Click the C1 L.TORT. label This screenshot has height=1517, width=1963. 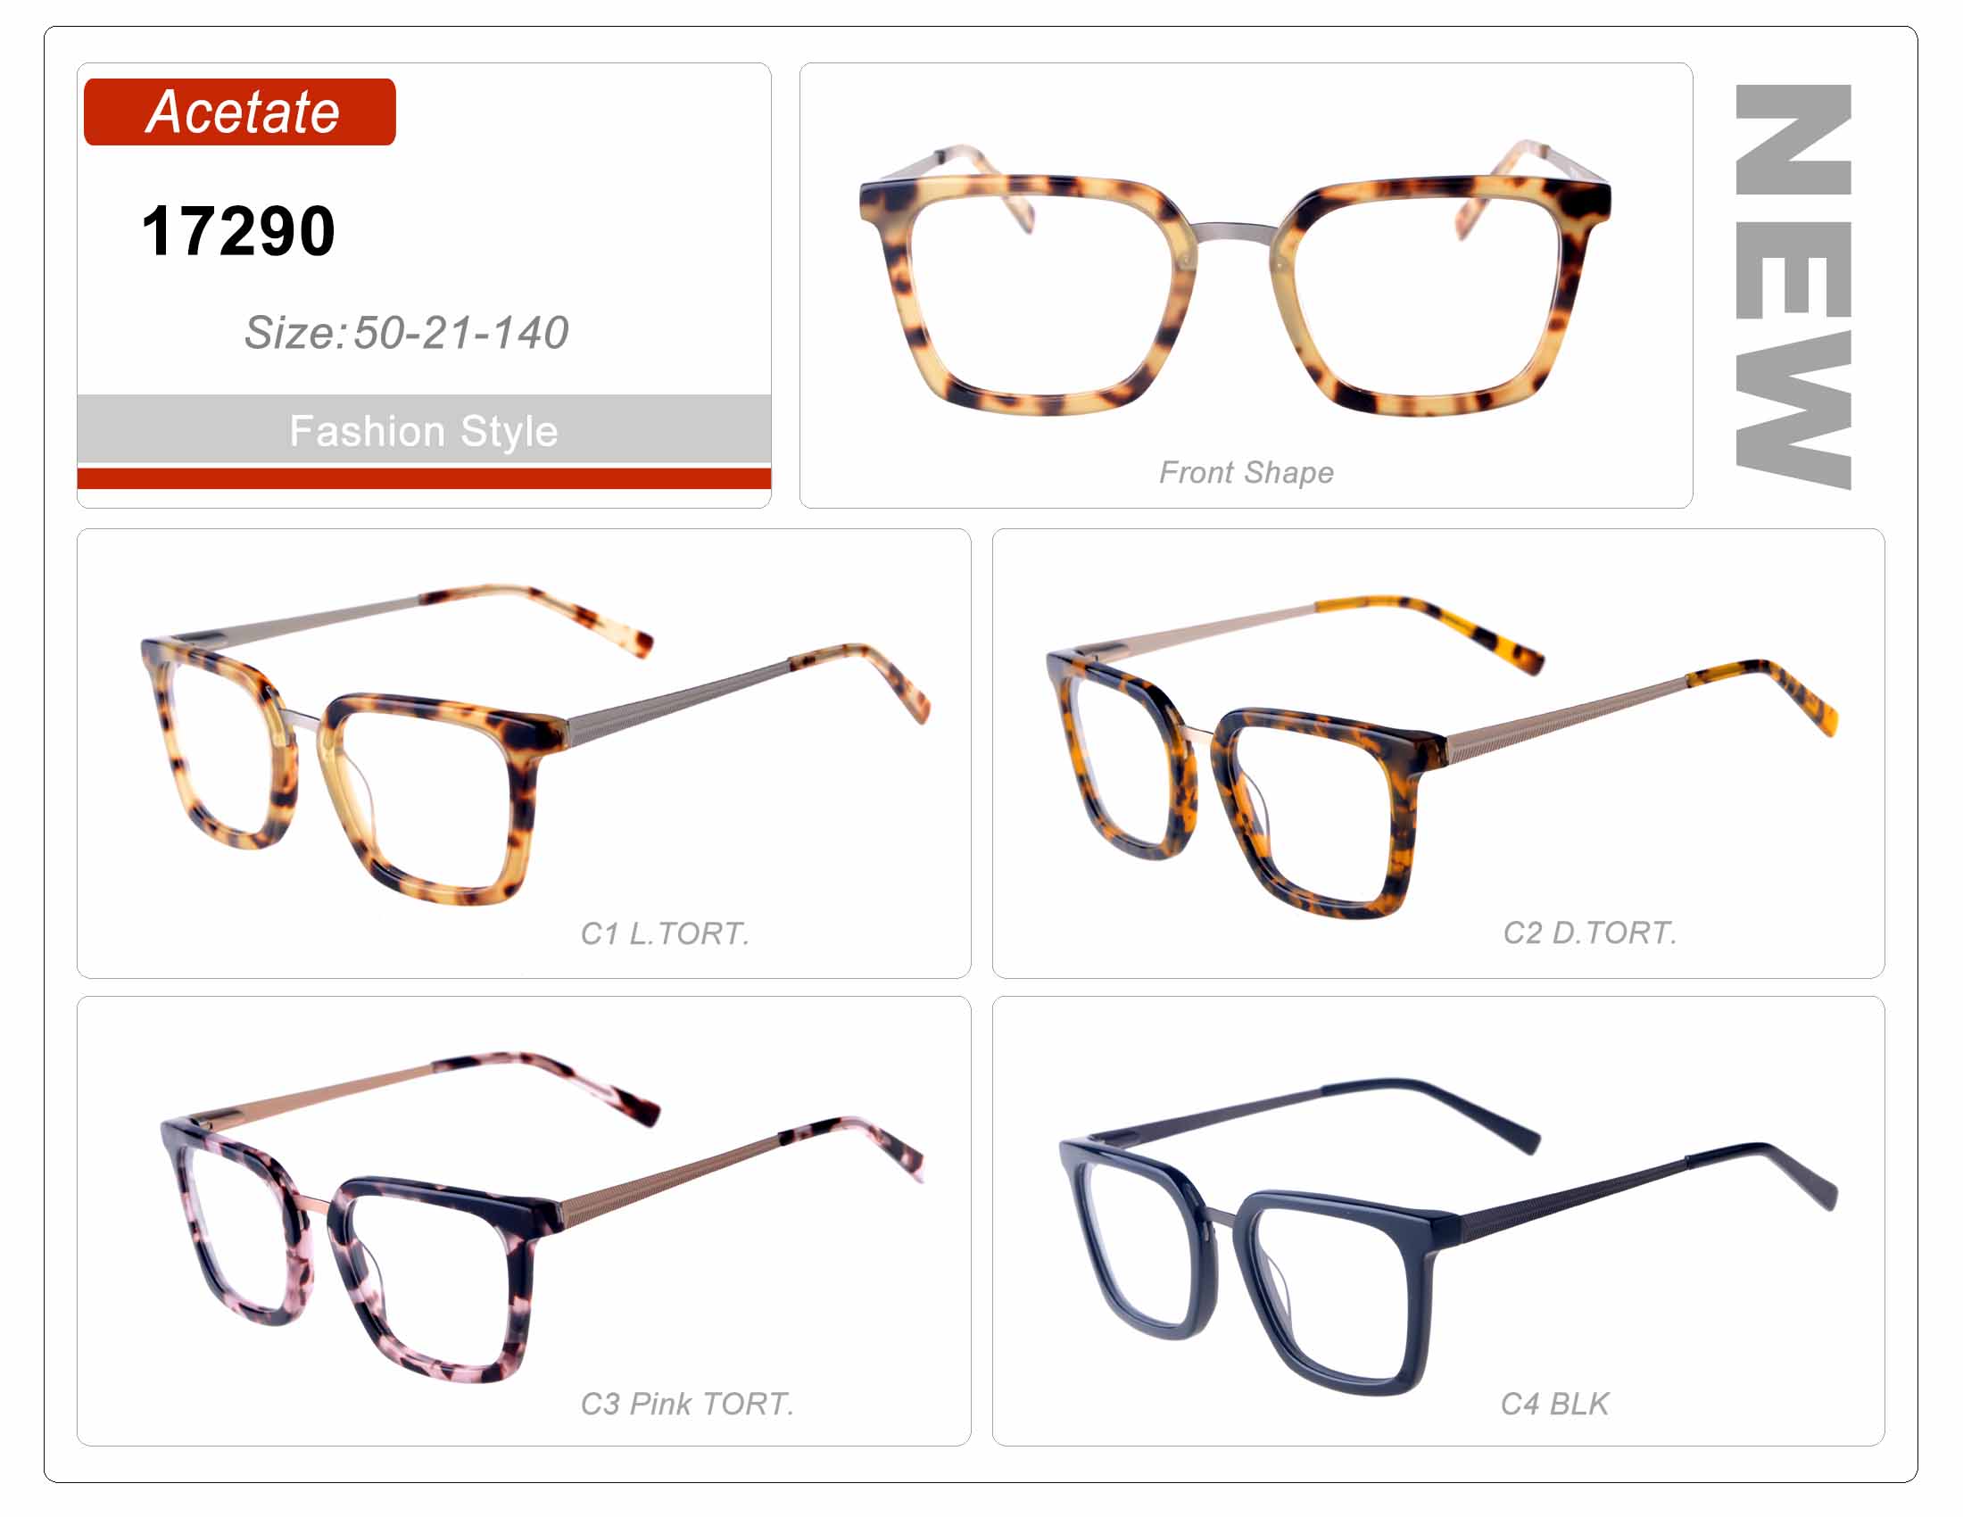tap(665, 933)
